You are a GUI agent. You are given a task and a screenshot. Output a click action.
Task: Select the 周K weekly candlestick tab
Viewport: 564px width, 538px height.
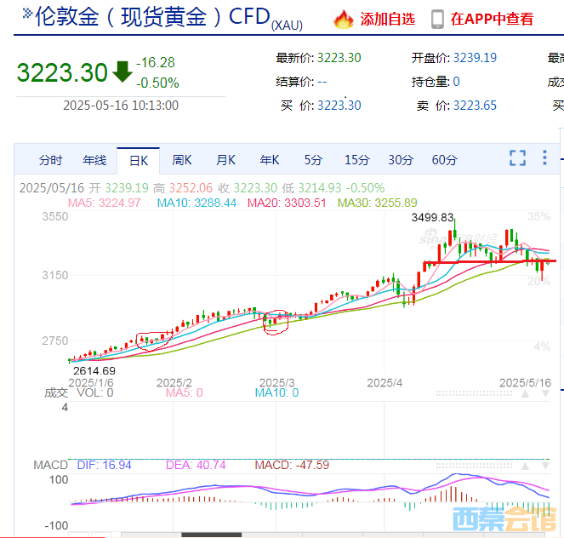point(182,160)
